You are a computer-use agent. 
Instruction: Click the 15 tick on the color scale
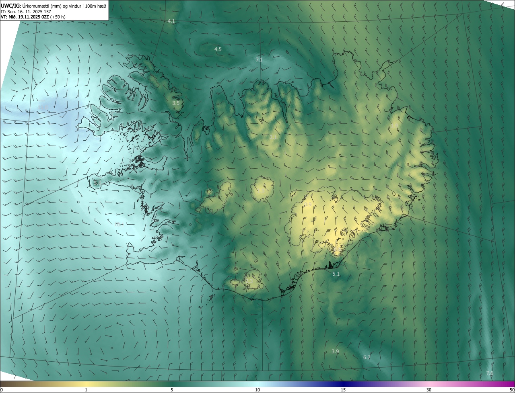click(343, 390)
